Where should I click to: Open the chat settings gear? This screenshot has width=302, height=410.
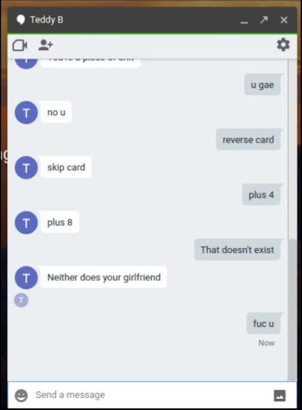coord(283,44)
